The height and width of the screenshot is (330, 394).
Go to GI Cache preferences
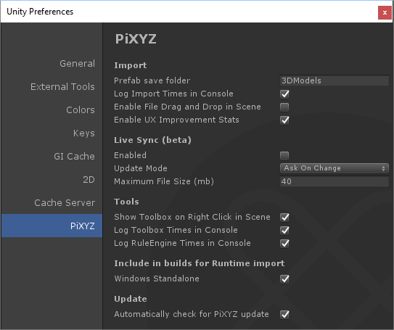75,156
